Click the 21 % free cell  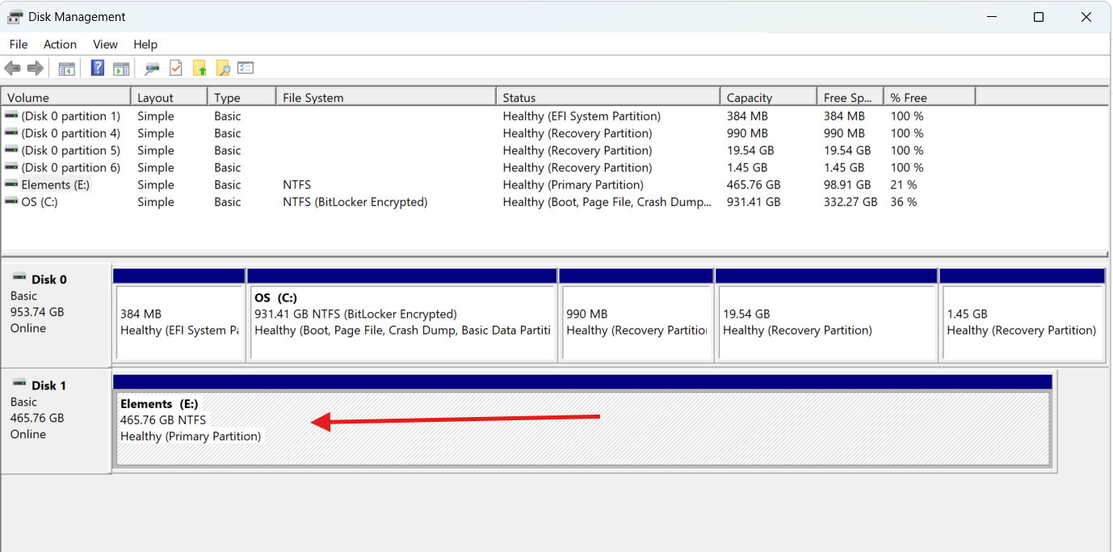904,184
